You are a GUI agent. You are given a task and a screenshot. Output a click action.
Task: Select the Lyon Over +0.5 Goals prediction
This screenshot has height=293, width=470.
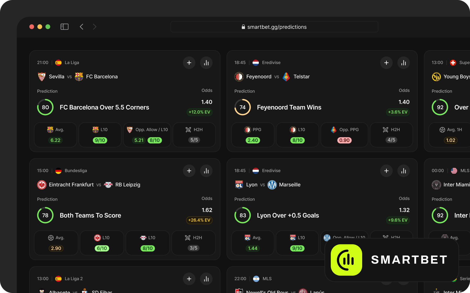pos(288,215)
